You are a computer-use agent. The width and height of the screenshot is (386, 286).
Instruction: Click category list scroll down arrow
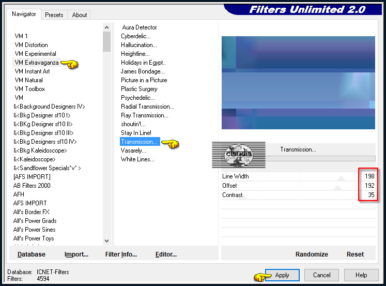106,240
